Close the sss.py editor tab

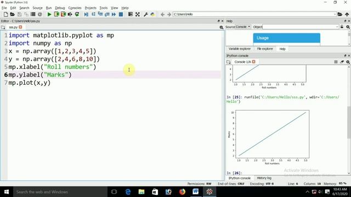click(x=21, y=27)
